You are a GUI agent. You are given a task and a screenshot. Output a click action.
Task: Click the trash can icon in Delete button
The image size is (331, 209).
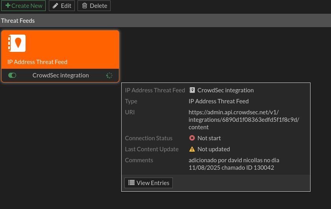[85, 5]
